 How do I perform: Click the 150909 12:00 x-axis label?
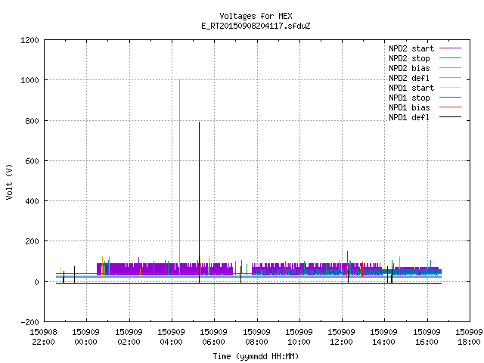pos(341,337)
